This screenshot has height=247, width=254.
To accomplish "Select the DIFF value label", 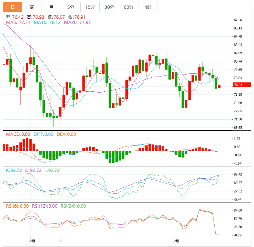I will (43, 134).
